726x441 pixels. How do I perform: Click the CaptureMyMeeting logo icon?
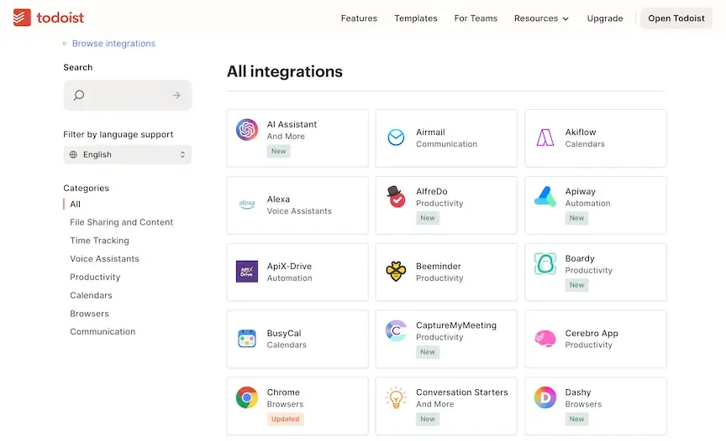click(x=396, y=330)
